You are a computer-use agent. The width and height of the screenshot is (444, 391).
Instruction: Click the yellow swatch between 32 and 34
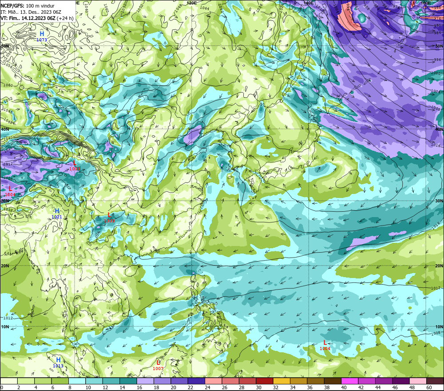point(281,381)
